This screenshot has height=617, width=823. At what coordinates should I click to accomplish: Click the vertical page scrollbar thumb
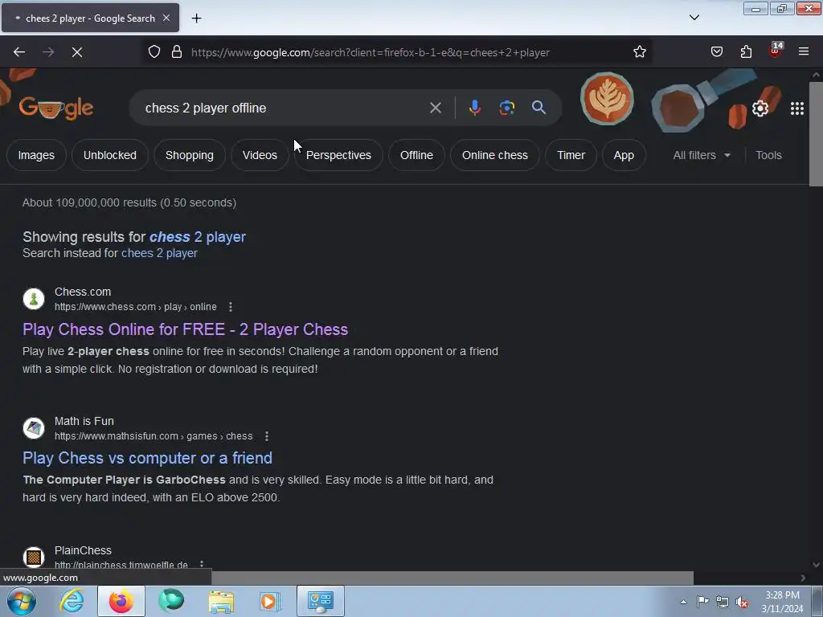816,133
